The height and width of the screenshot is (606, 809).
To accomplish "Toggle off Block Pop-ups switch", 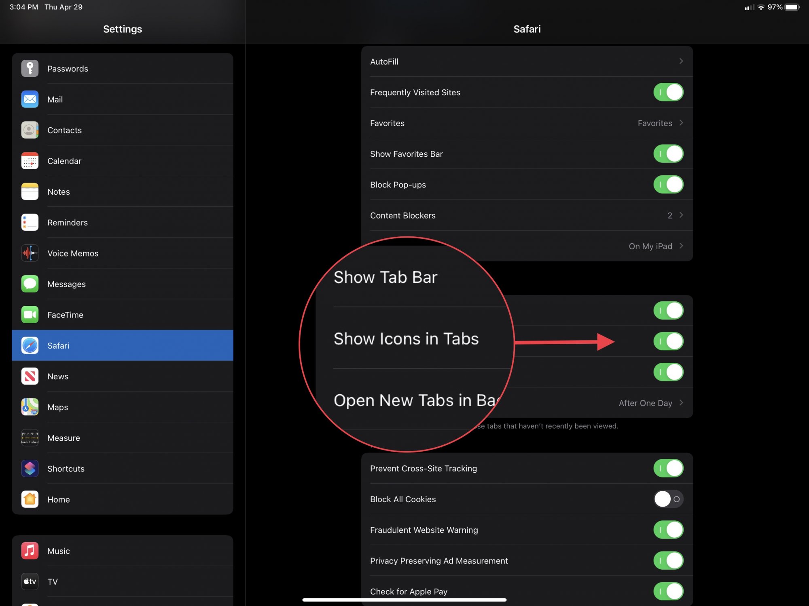I will point(668,185).
